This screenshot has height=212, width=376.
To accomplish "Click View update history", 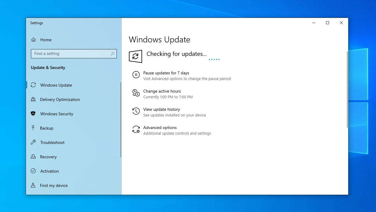I will (162, 109).
